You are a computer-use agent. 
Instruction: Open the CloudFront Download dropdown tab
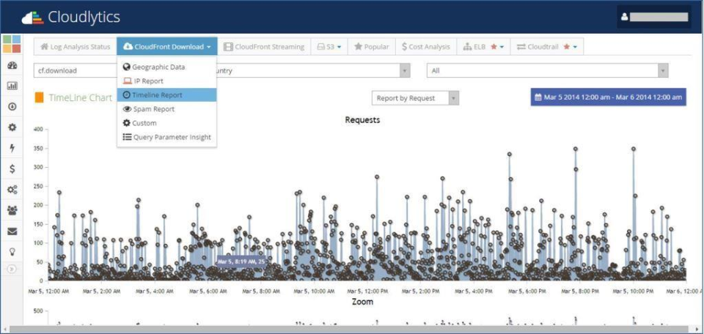(167, 47)
